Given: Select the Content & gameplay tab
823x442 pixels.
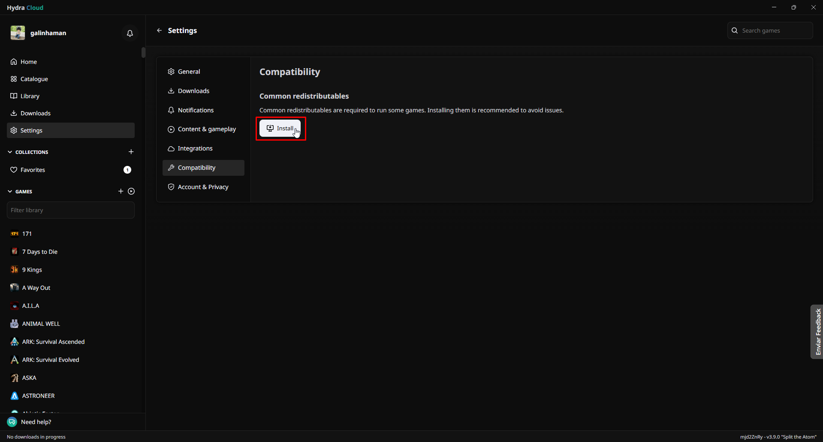Looking at the screenshot, I should point(206,129).
